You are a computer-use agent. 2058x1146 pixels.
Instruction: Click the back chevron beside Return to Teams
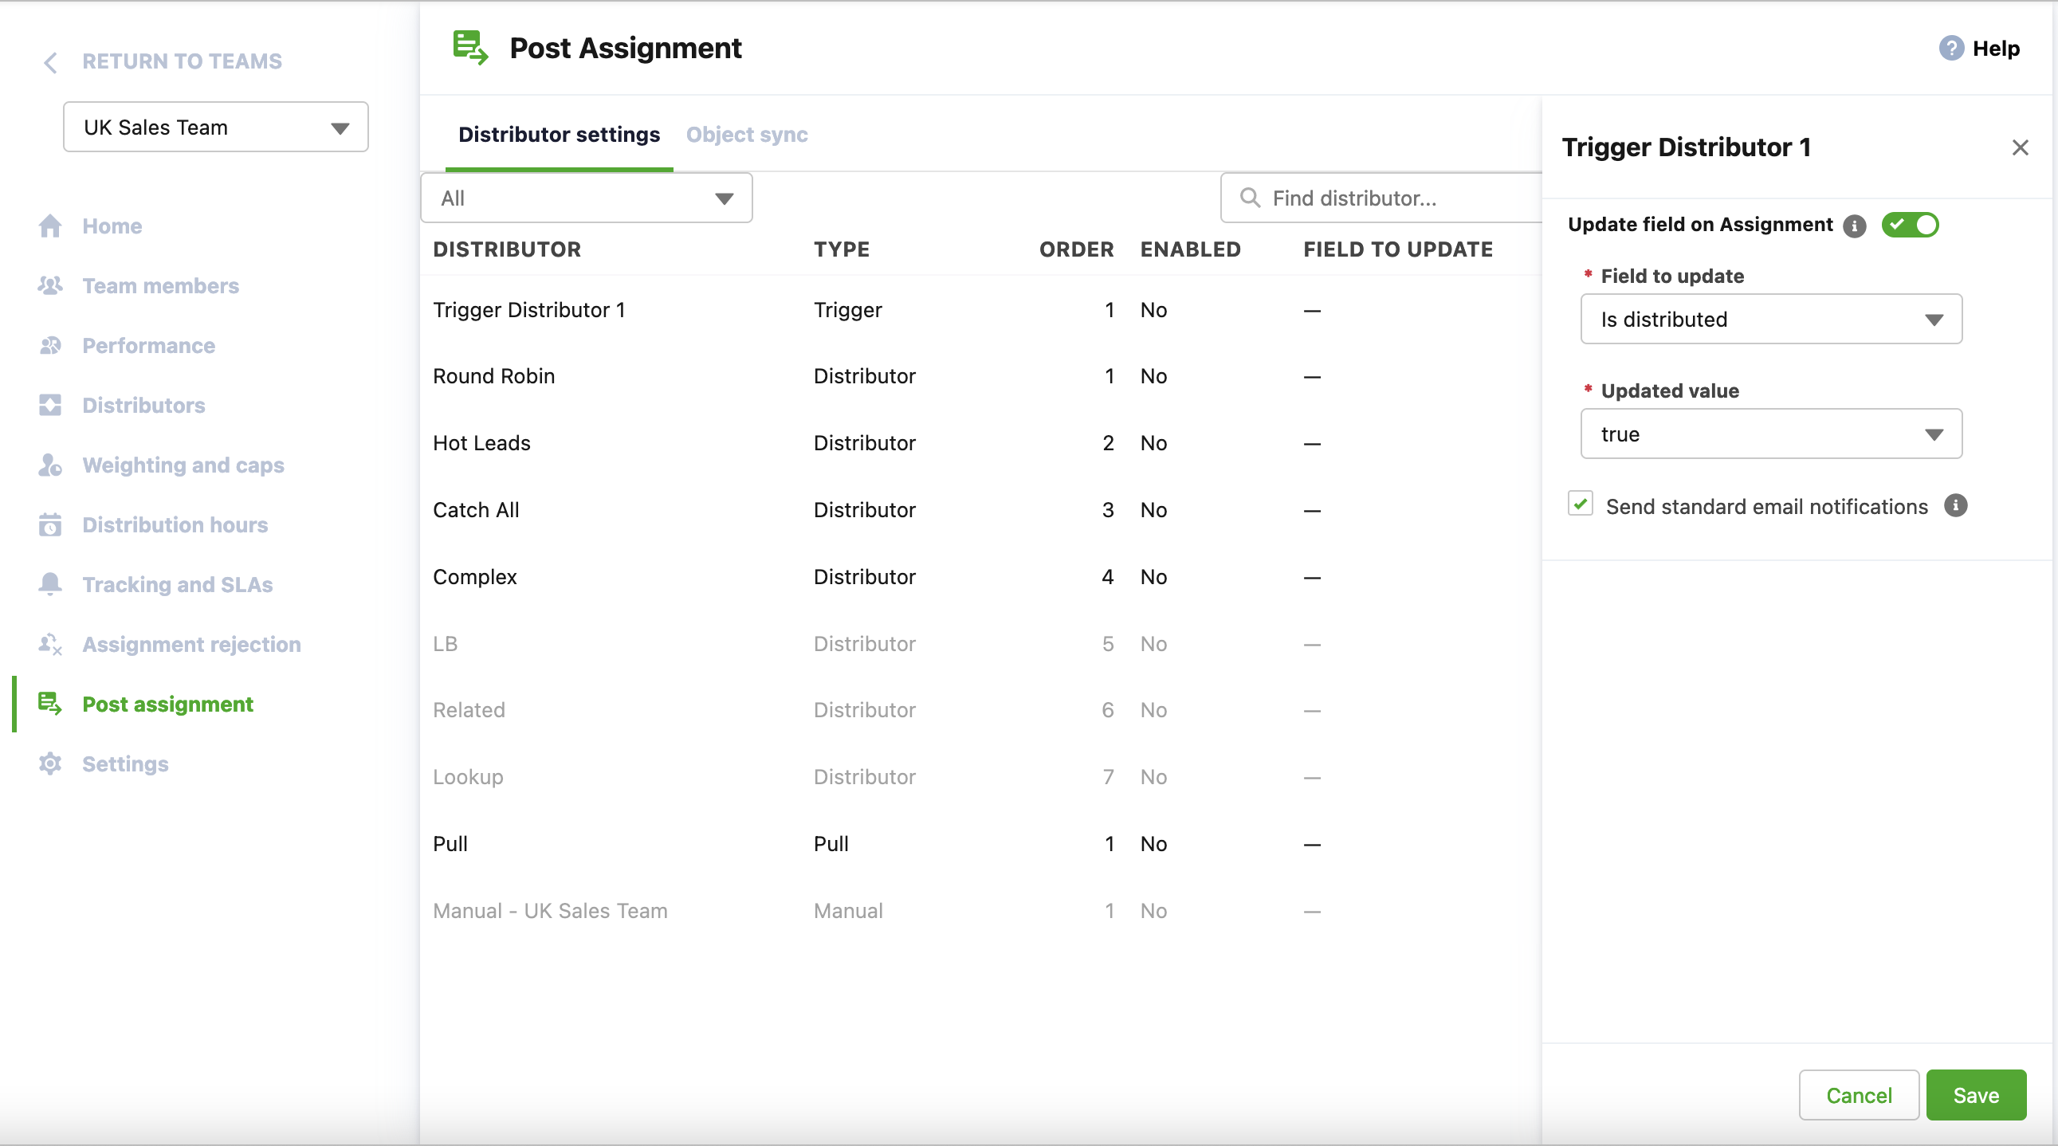coord(50,61)
